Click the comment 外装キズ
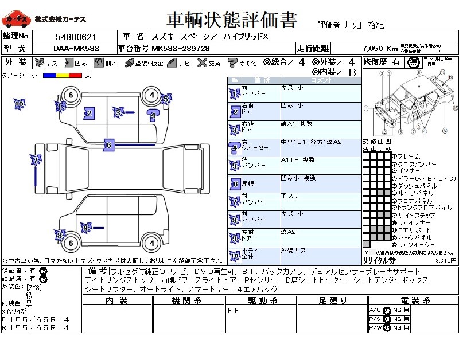Viewport: 459px width, 344px height. 294,251
